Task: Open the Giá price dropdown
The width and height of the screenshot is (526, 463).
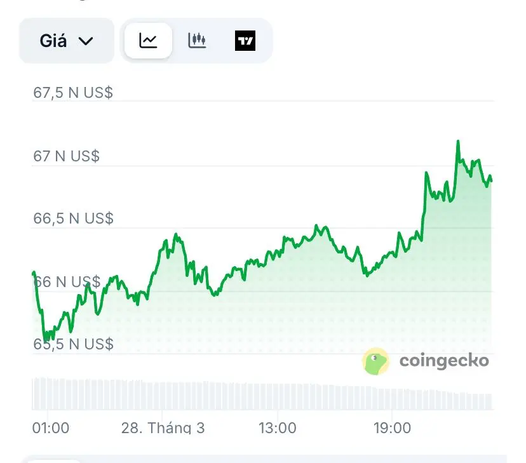Action: [66, 41]
